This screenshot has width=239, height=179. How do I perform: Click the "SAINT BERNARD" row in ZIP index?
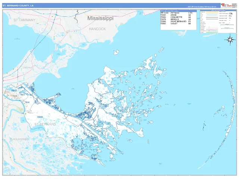click(x=176, y=22)
